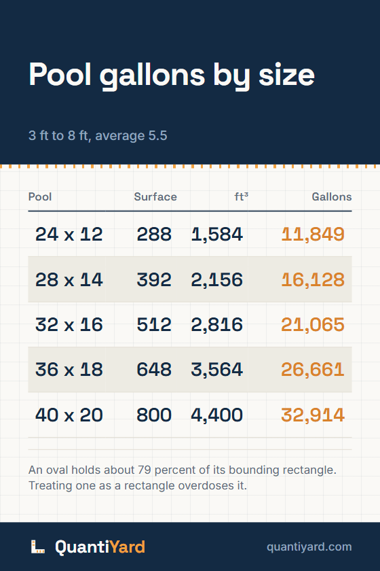This screenshot has width=380, height=571.
Task: Click cubic feet value 1,584
Action: (x=217, y=234)
